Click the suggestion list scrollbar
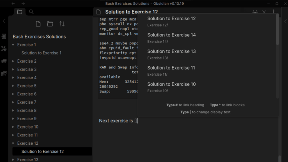 click(277, 32)
